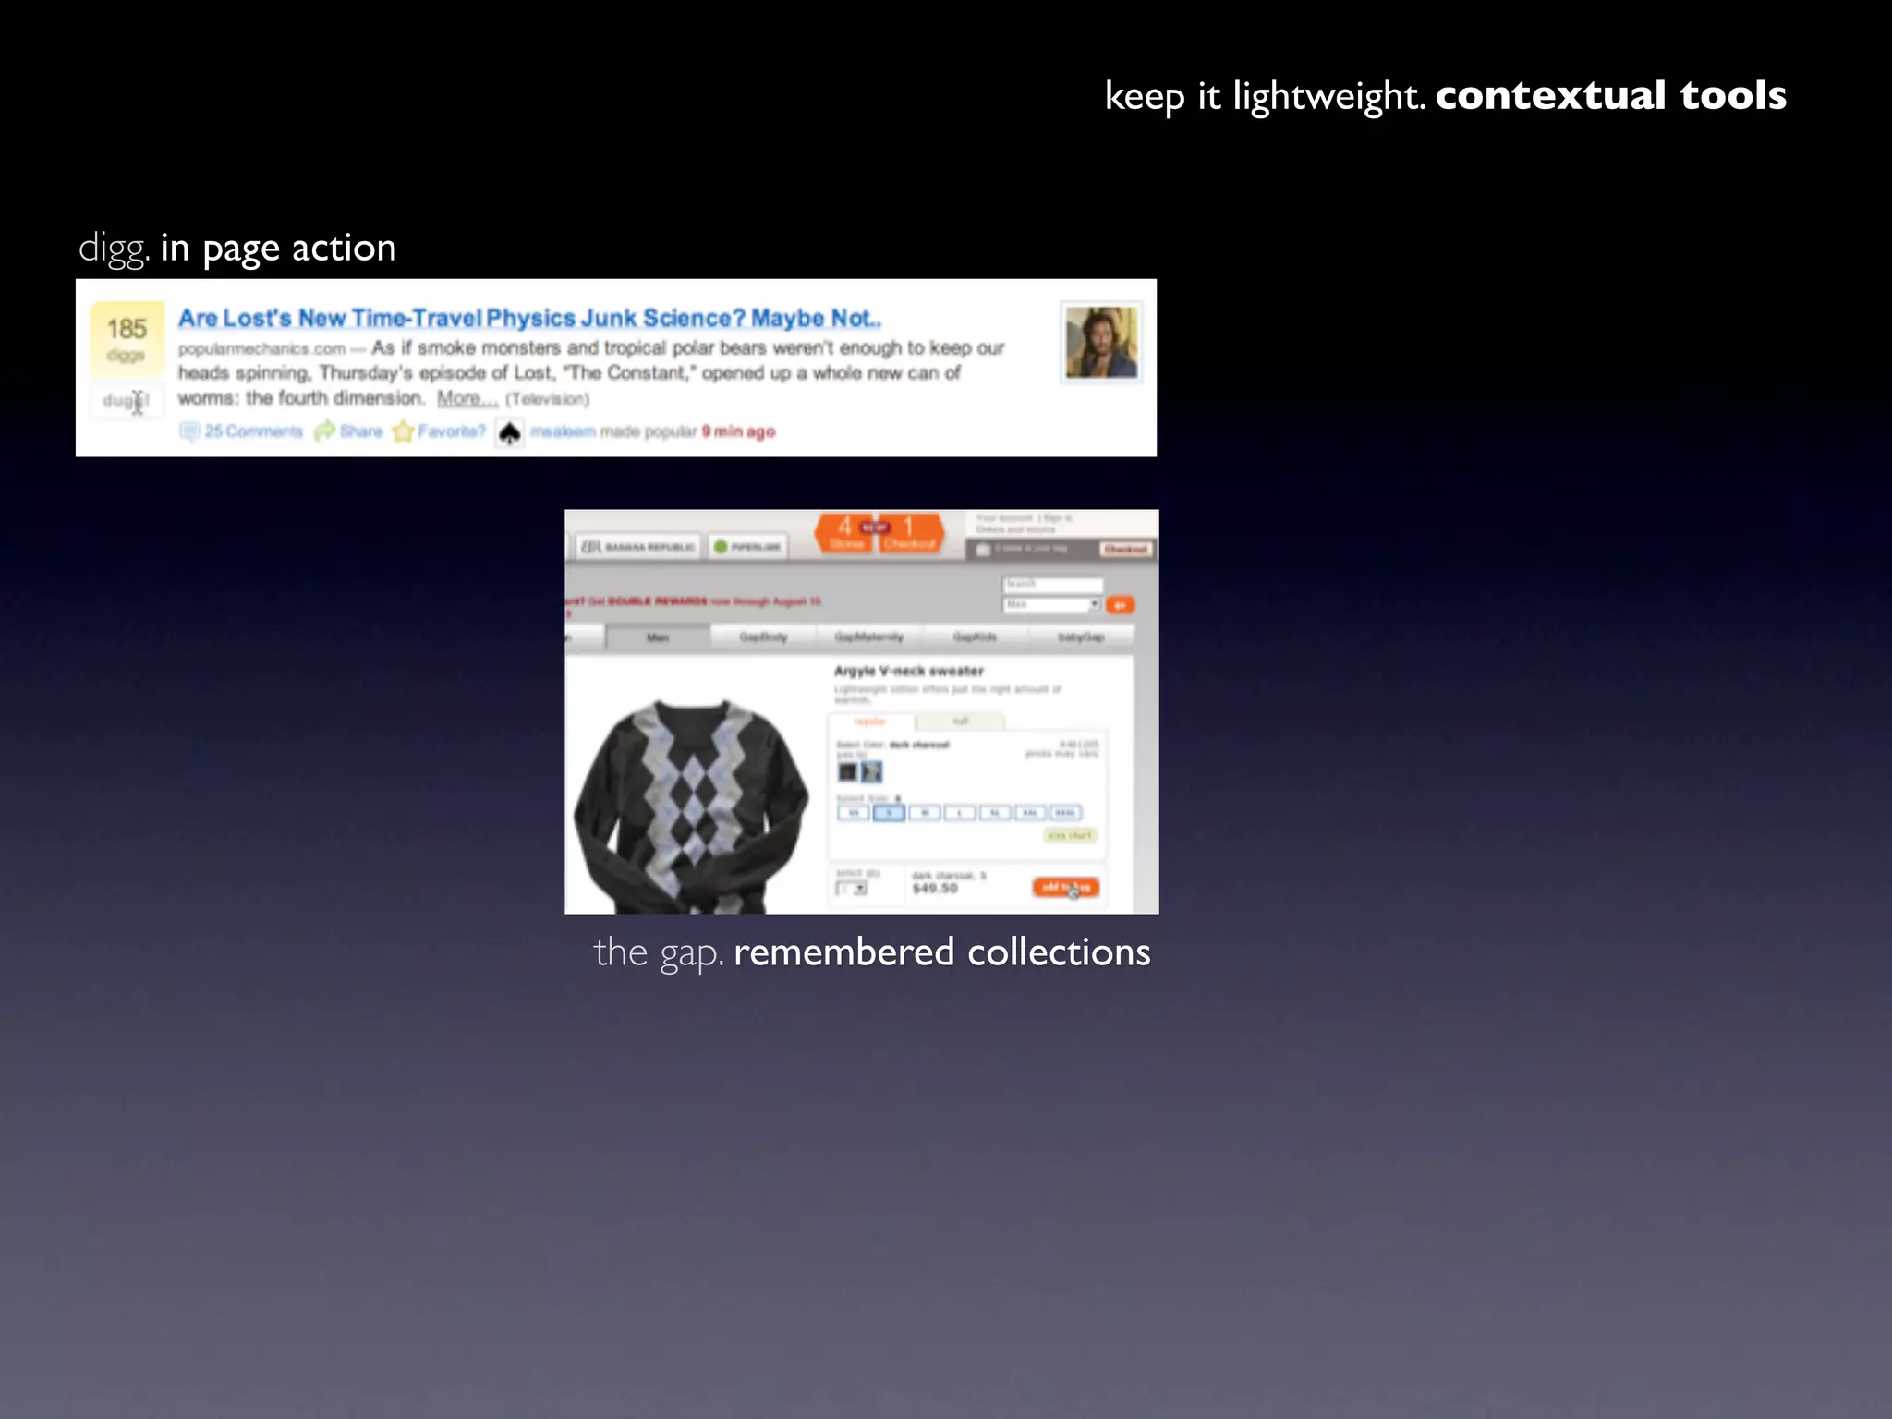Switch to the GapBody tab
The height and width of the screenshot is (1419, 1892).
tap(764, 637)
